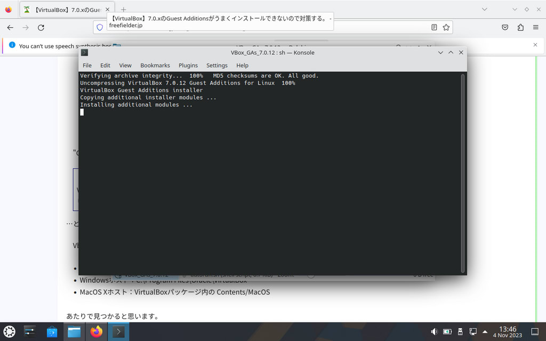Image resolution: width=546 pixels, height=341 pixels.
Task: Click the terminal cursor block
Action: (82, 112)
